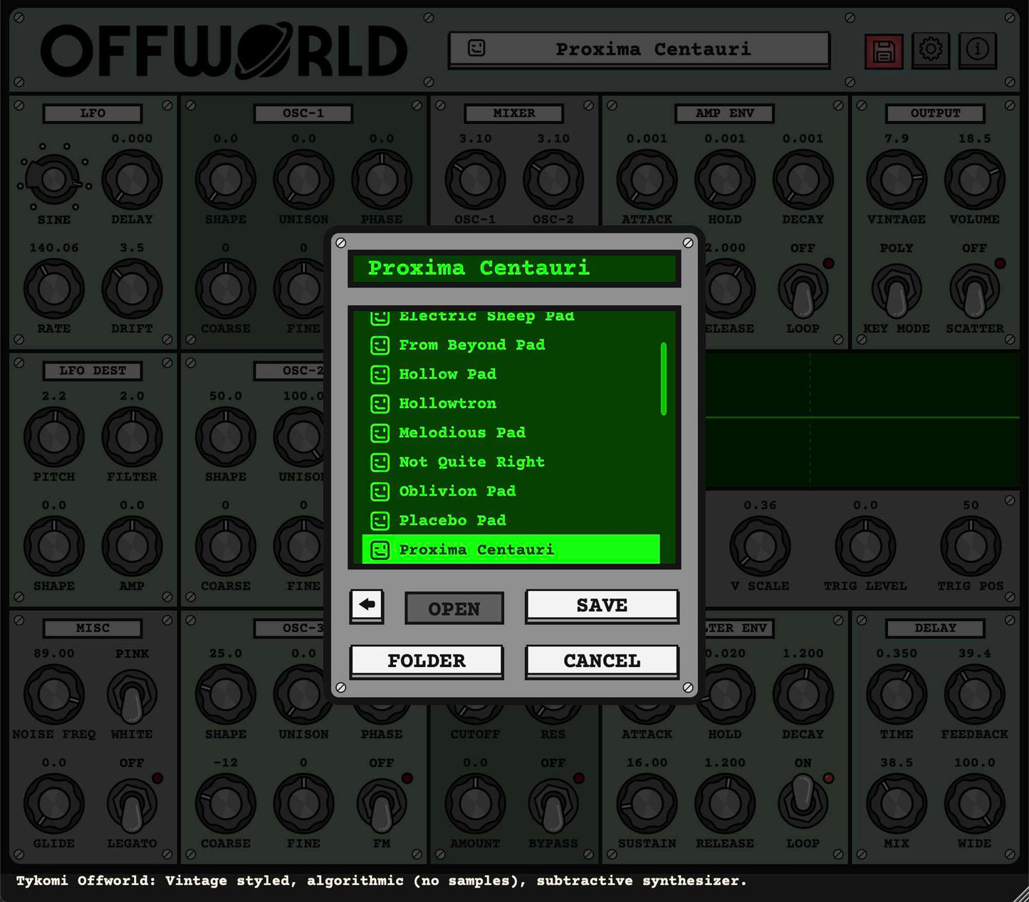1029x902 pixels.
Task: Toggle the OSC-3 FM switch
Action: coord(382,806)
